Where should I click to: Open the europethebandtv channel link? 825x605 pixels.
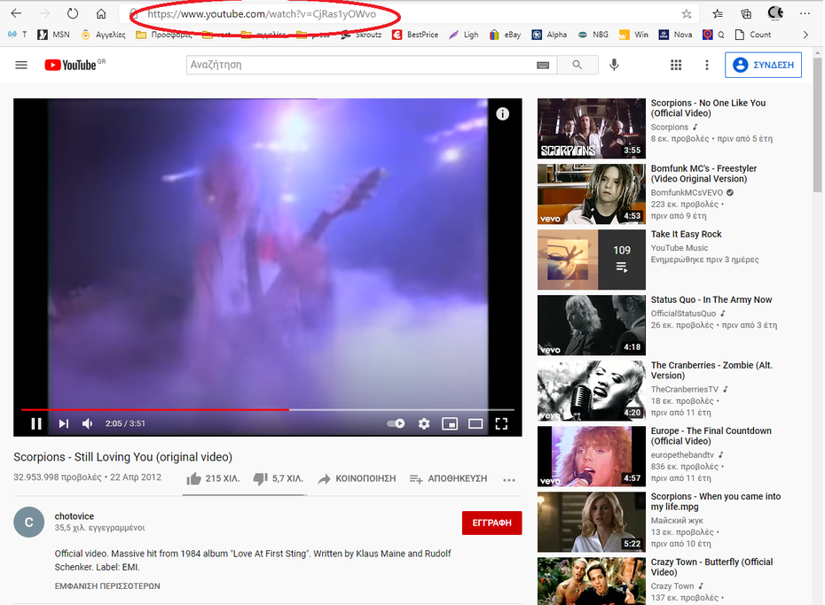point(682,454)
